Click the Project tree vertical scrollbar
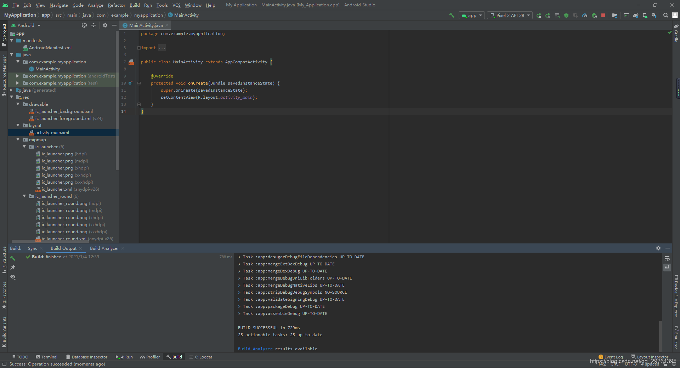 117,101
